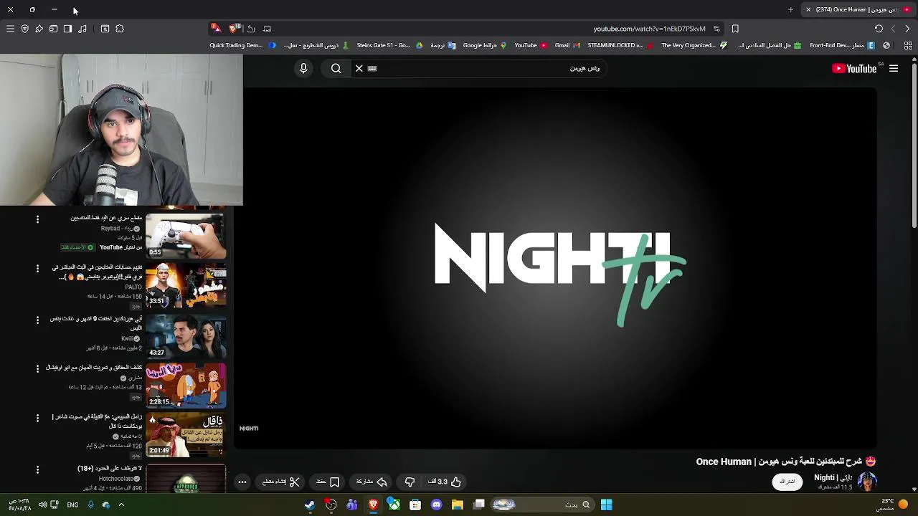Image resolution: width=918 pixels, height=516 pixels.
Task: Open the Brave Wallet icon
Action: [53, 29]
